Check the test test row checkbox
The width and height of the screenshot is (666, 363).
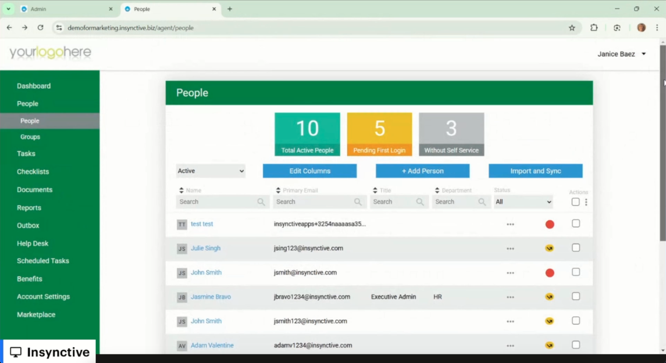click(576, 224)
